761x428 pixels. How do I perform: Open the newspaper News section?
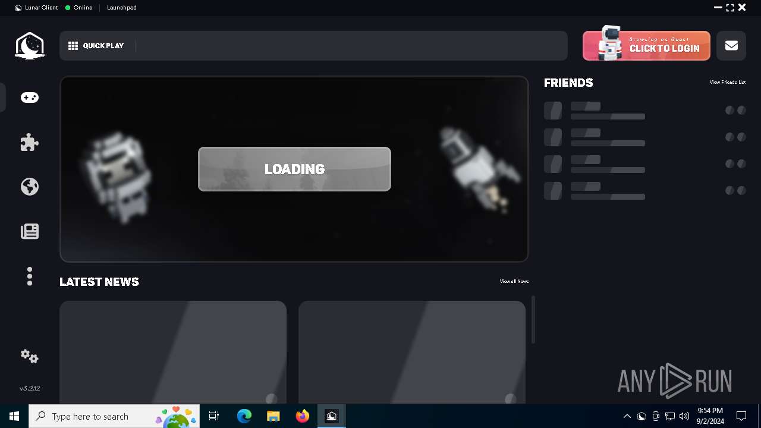(x=30, y=231)
